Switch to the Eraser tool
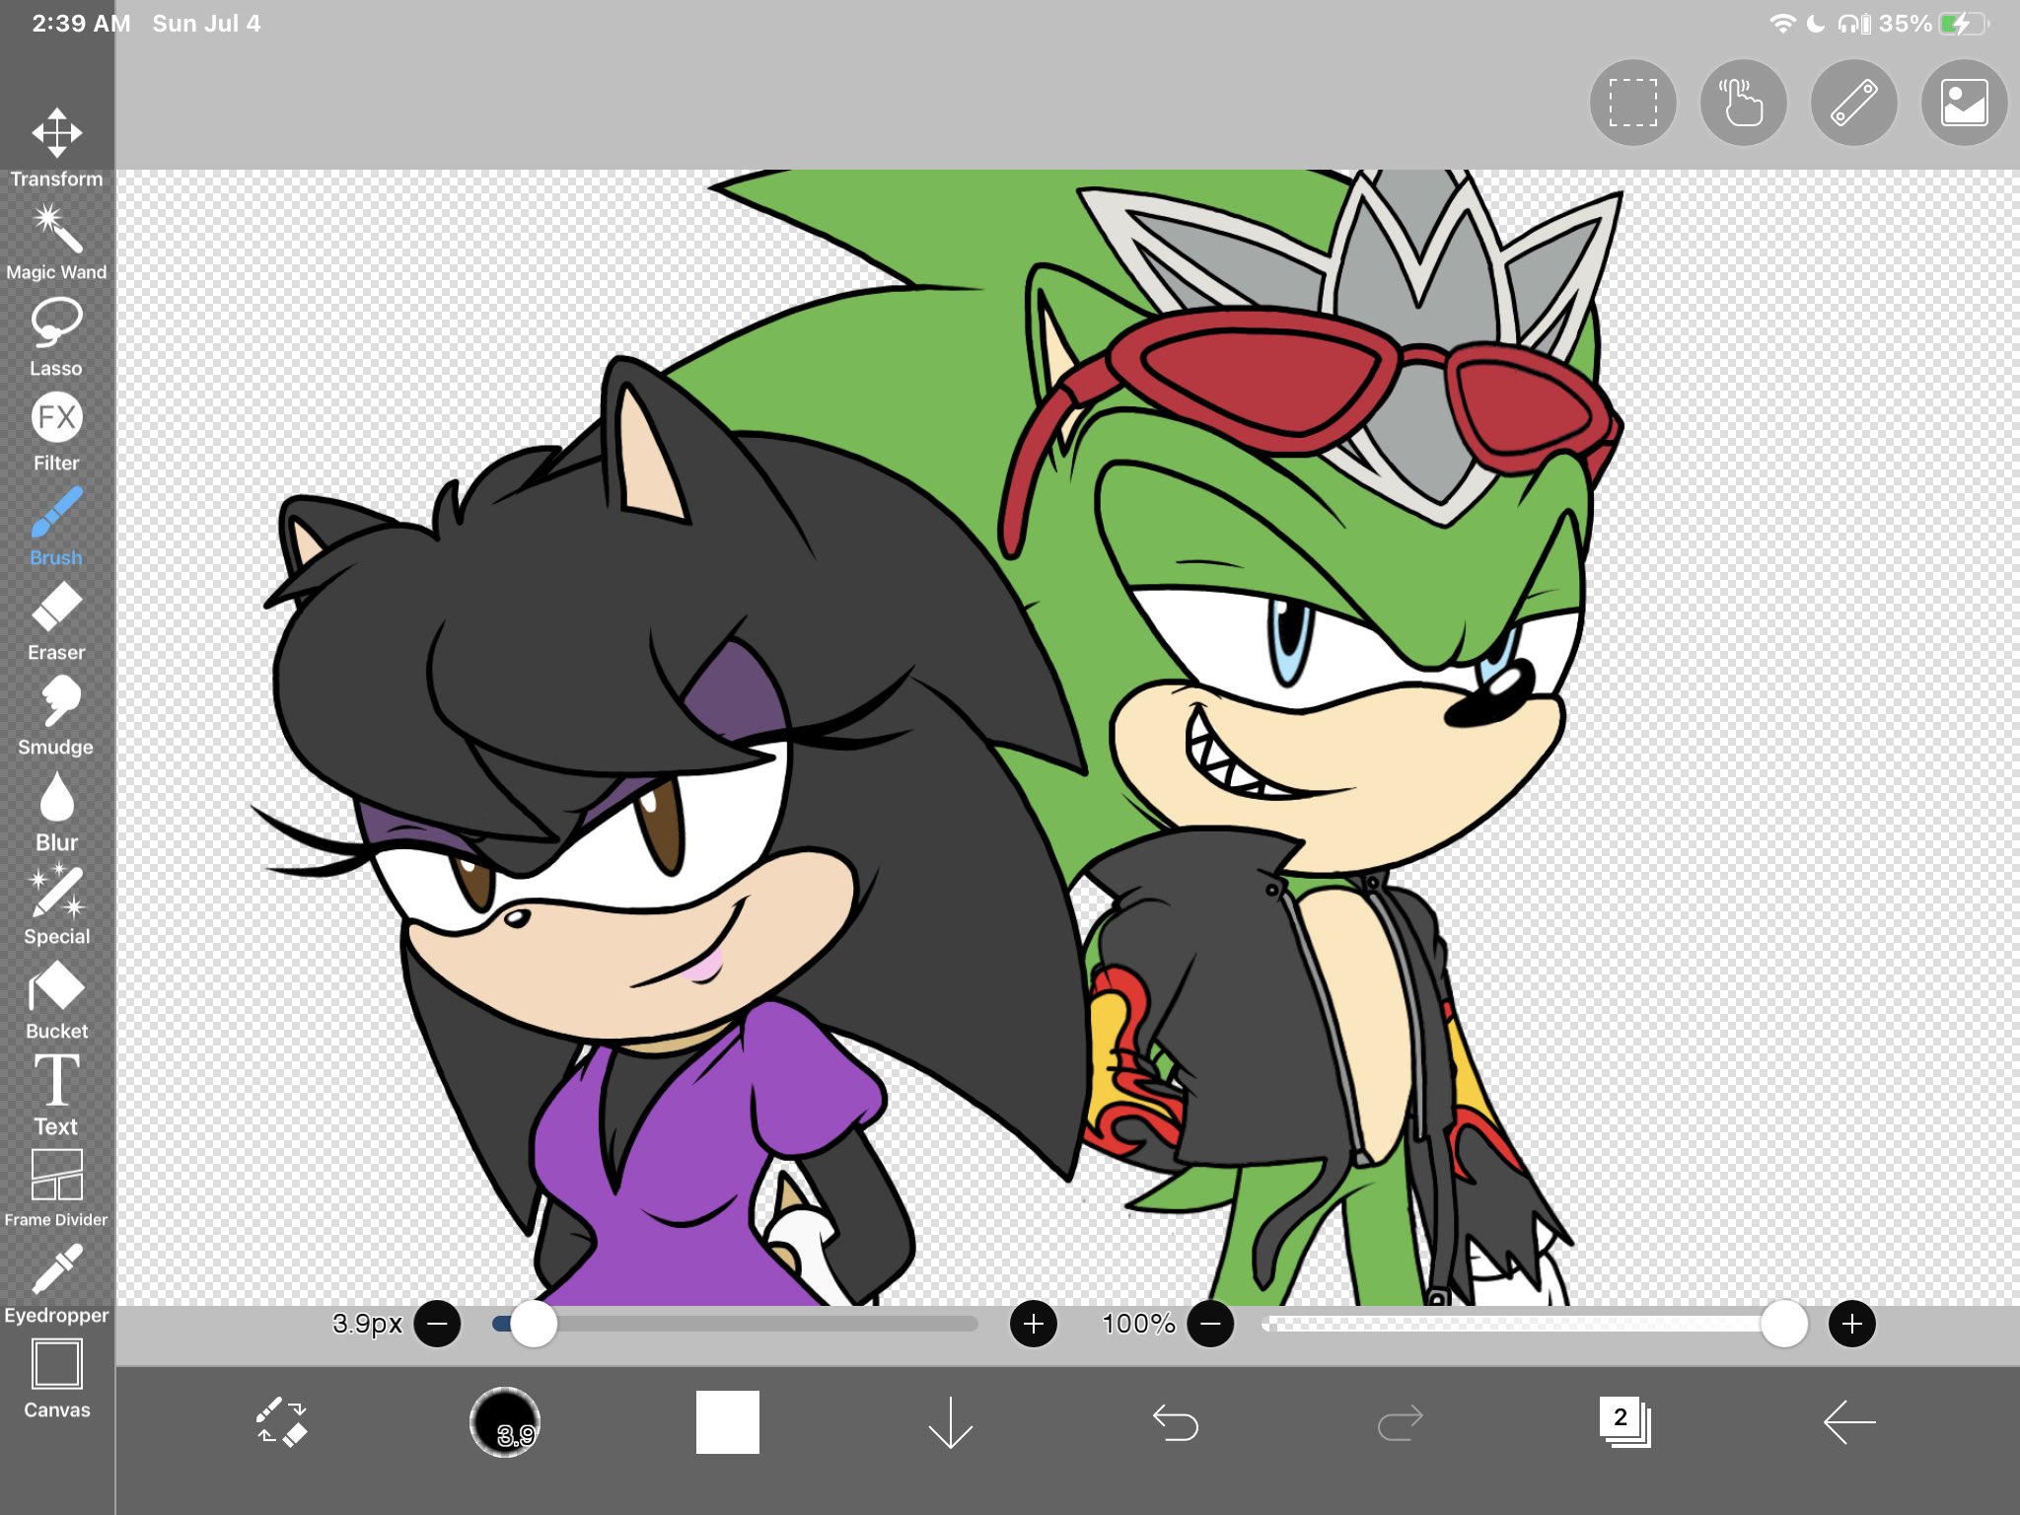This screenshot has width=2020, height=1515. pyautogui.click(x=56, y=609)
